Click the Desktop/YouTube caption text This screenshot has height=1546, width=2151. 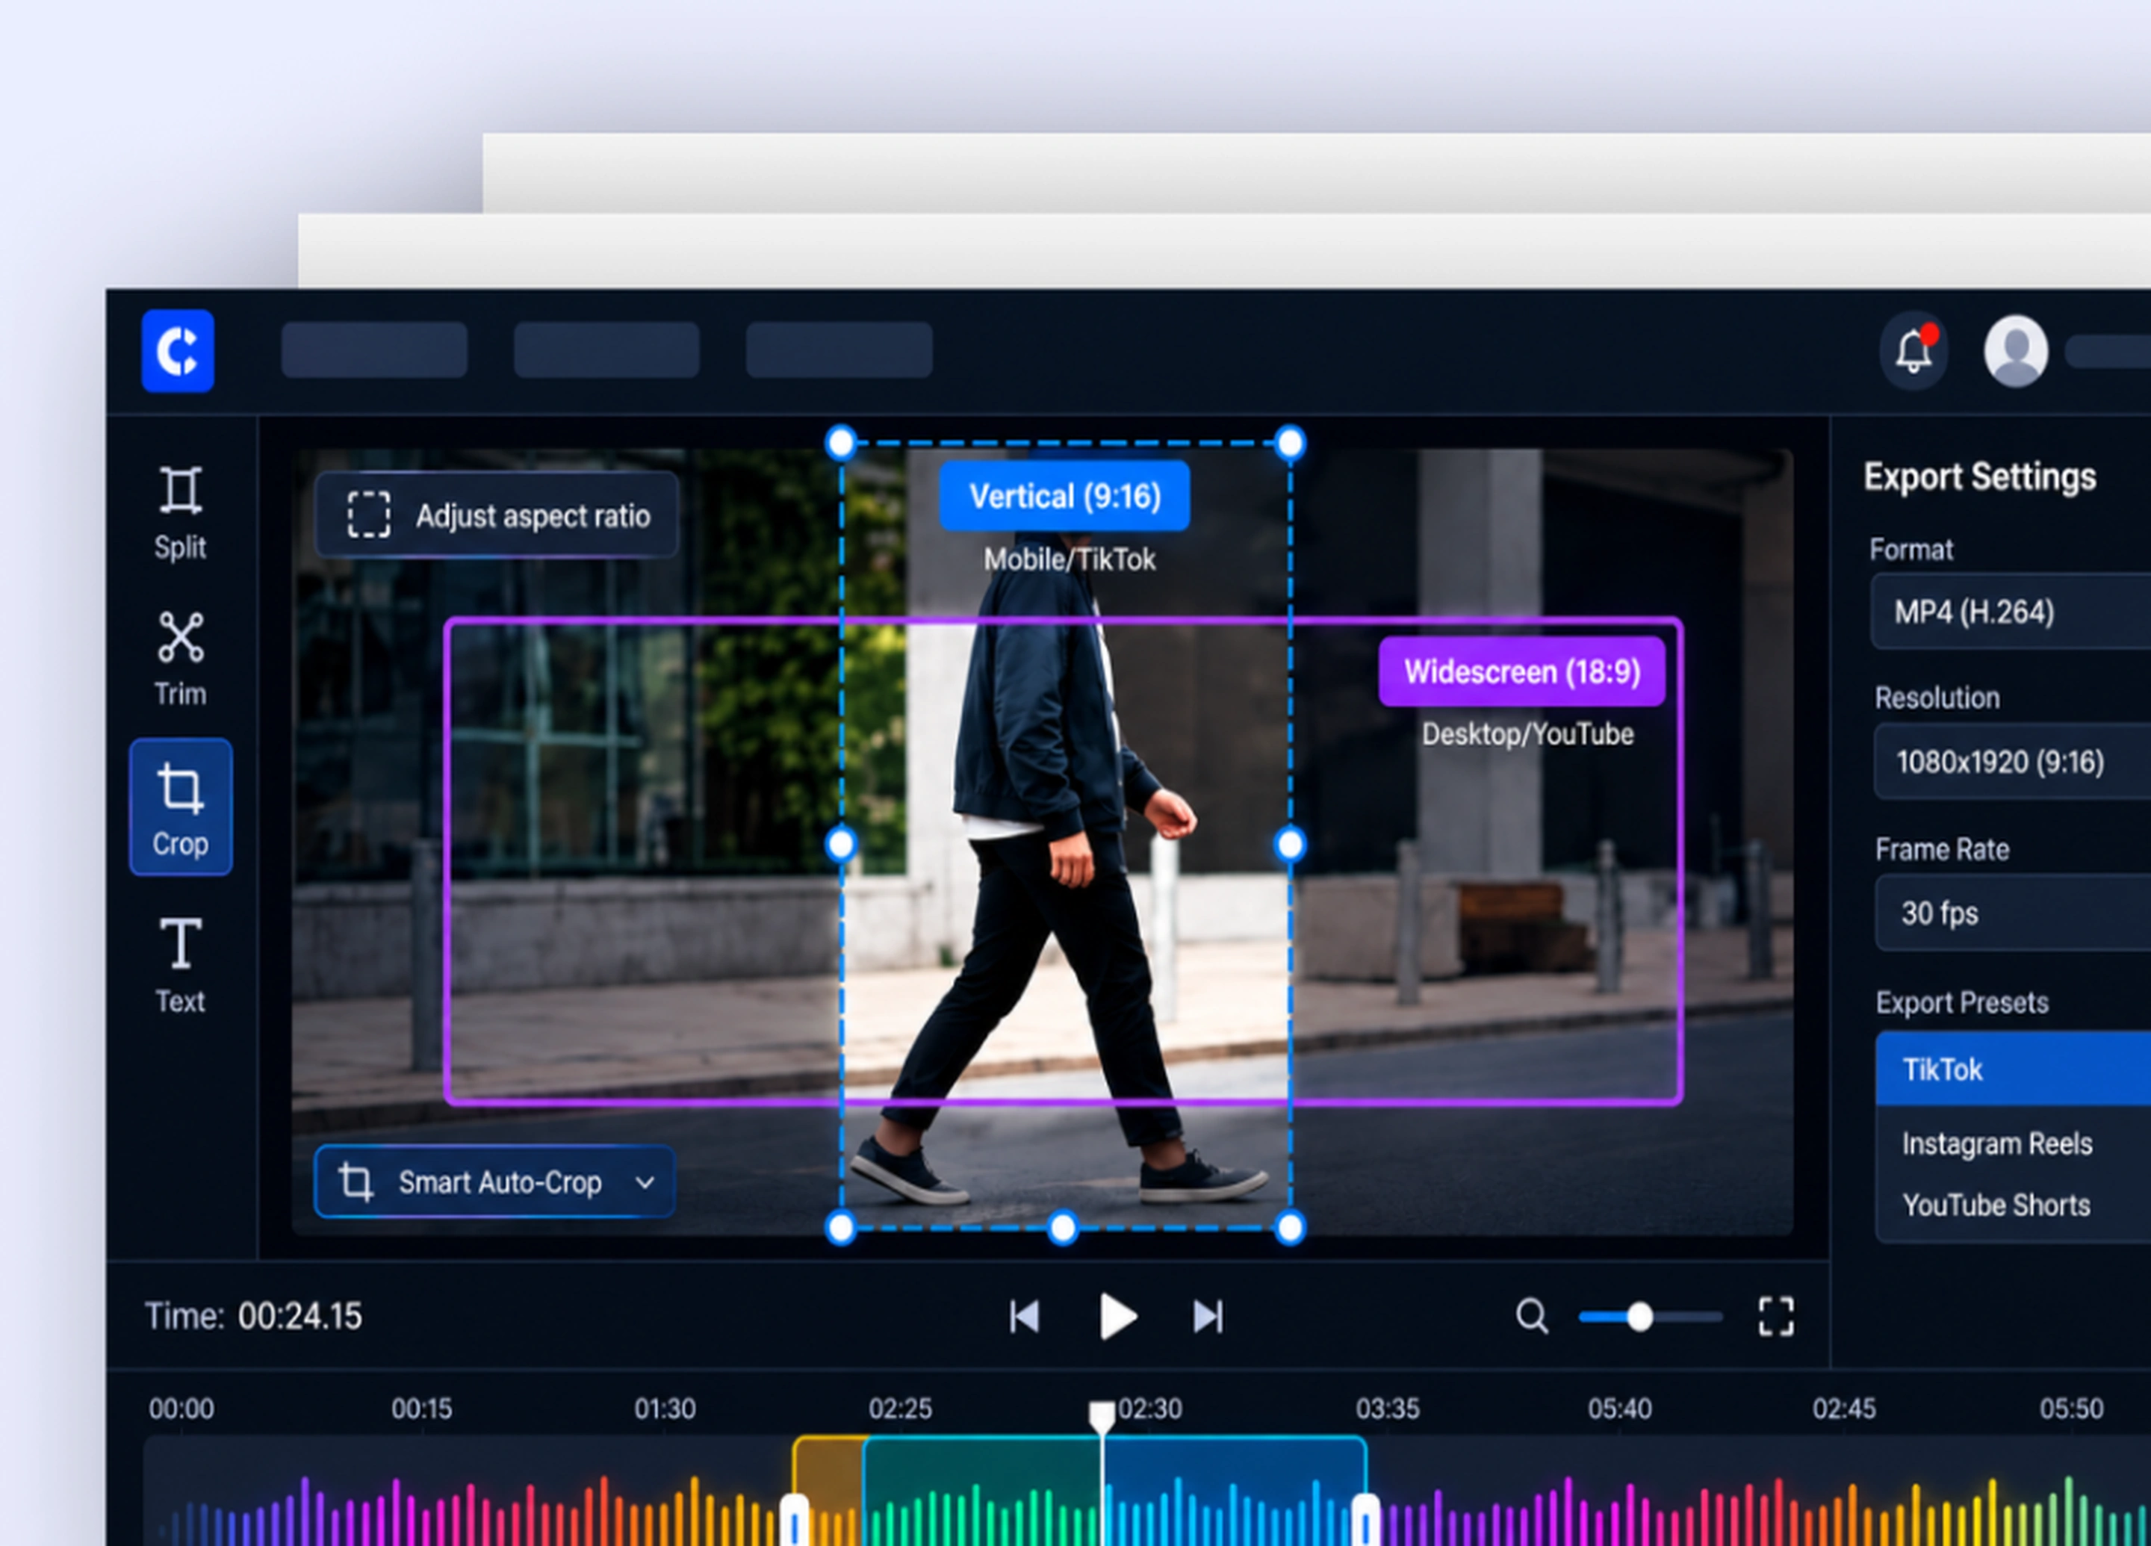tap(1527, 734)
